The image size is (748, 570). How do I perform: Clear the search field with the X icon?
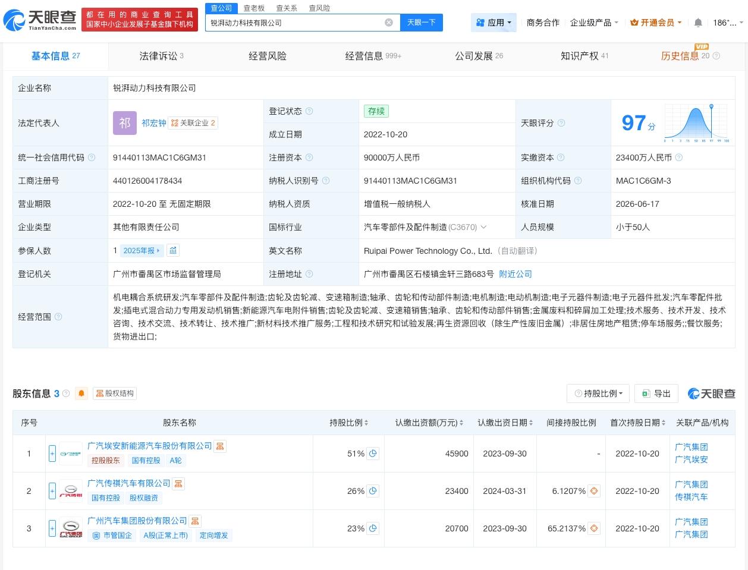point(389,23)
